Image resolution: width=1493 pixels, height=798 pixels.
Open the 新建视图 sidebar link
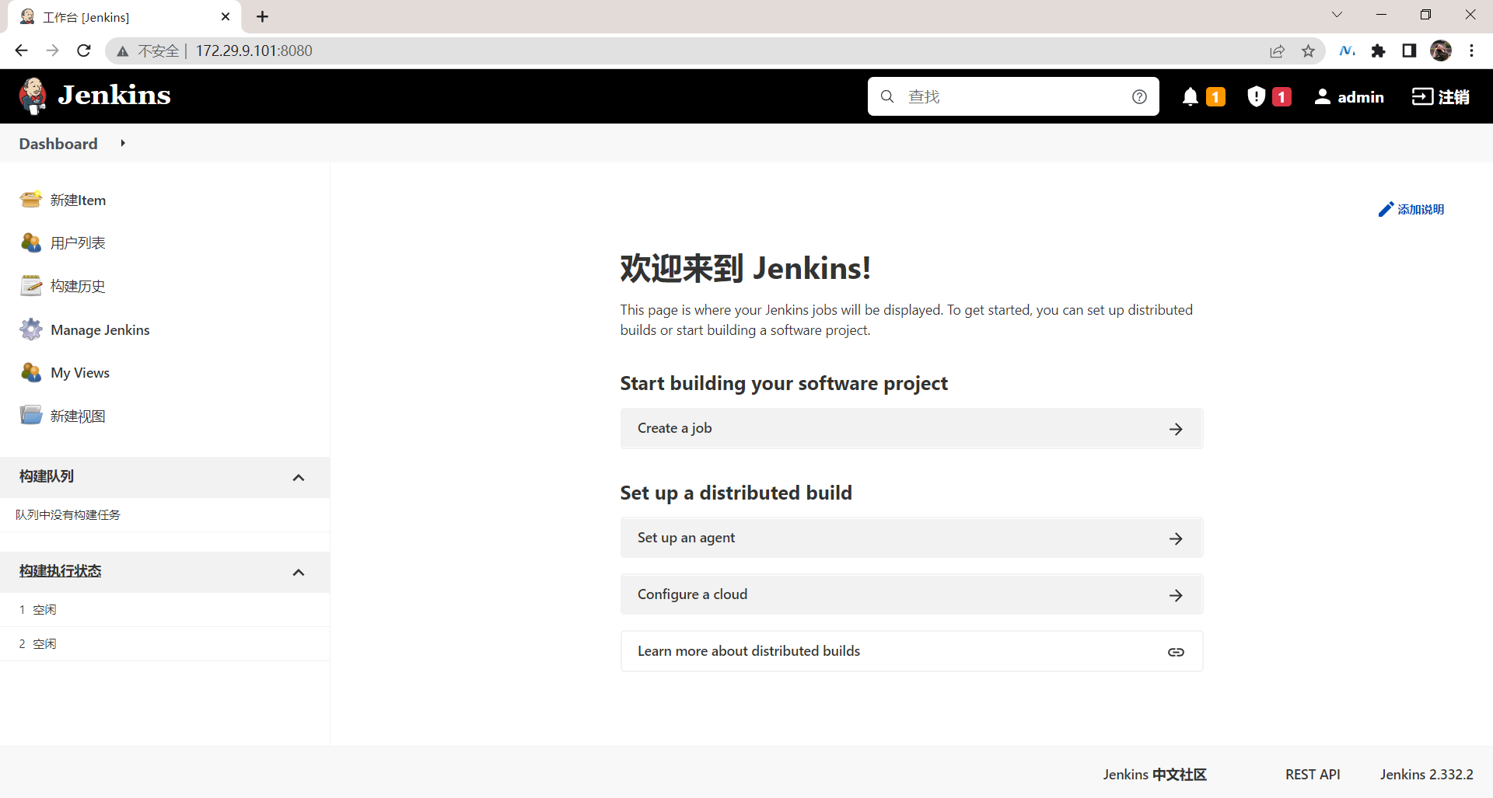point(78,416)
